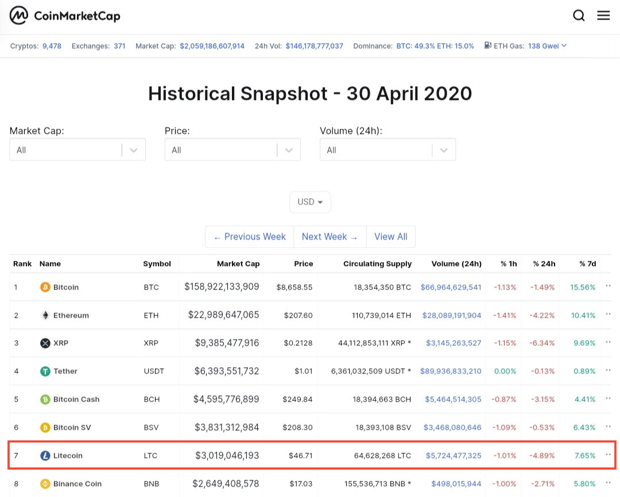The height and width of the screenshot is (497, 620).
Task: Open the Bitcoin name link
Action: (66, 287)
